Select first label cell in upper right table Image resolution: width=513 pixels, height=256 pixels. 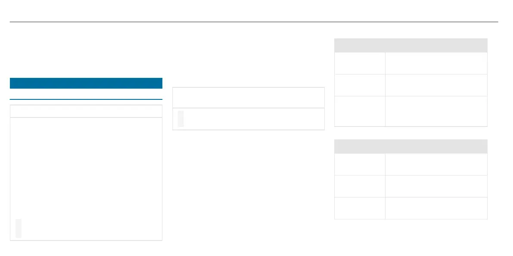click(360, 63)
